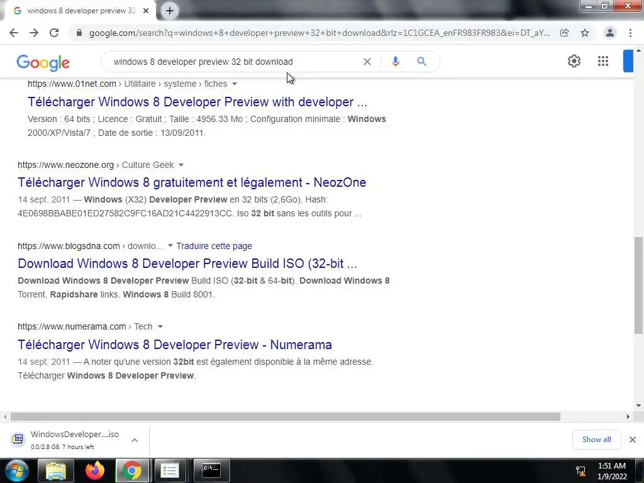This screenshot has height=483, width=644.
Task: Launch Firefox from the taskbar
Action: pyautogui.click(x=95, y=470)
